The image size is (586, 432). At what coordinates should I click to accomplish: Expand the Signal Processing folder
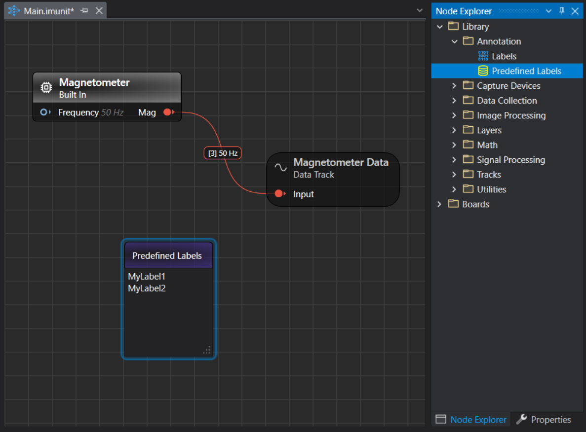pyautogui.click(x=454, y=160)
